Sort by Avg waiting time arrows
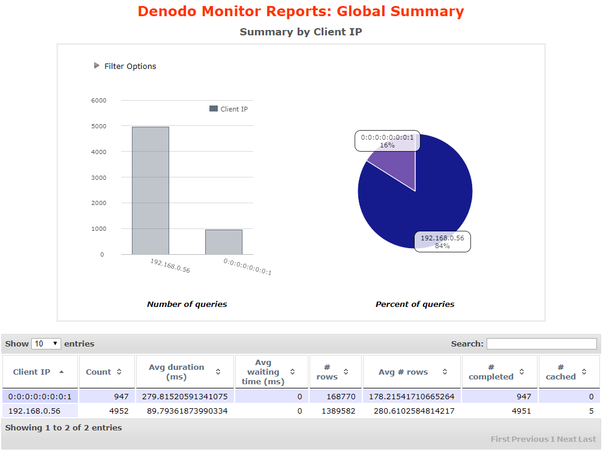 click(x=292, y=372)
